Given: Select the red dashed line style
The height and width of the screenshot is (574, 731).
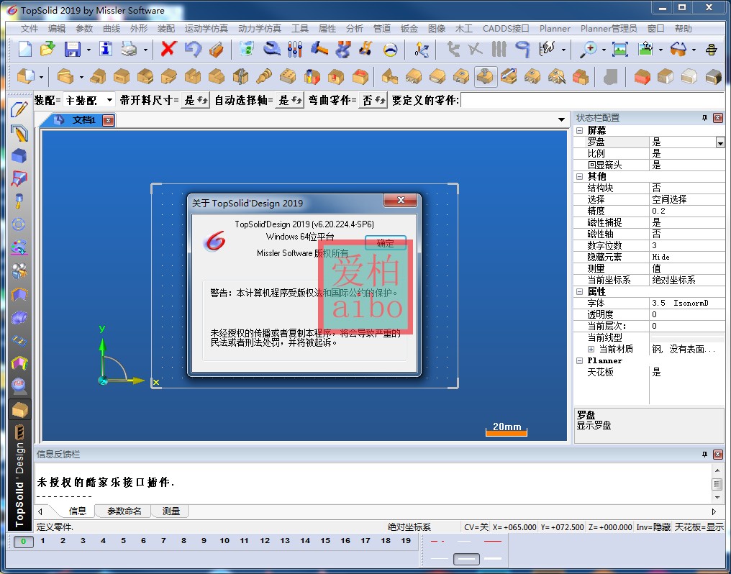Looking at the screenshot, I should coord(437,542).
